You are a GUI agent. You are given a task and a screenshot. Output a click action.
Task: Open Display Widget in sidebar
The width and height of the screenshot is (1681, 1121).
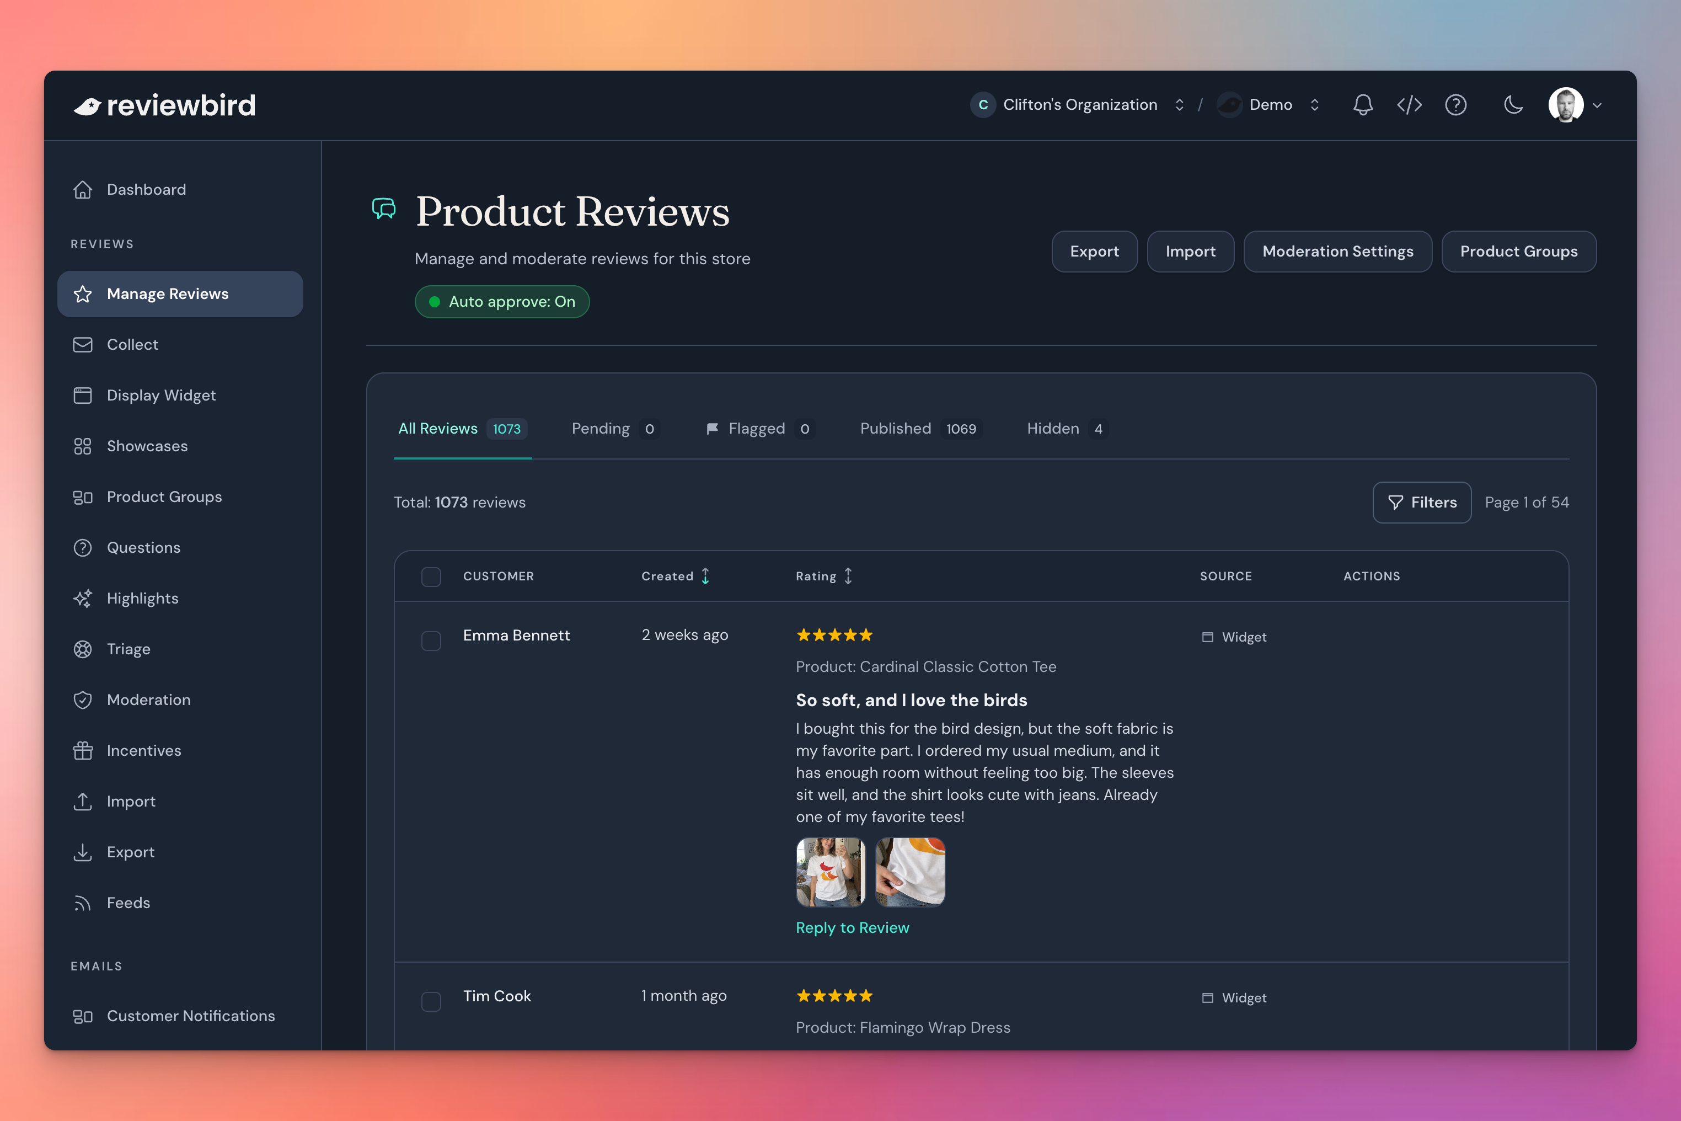click(x=180, y=396)
